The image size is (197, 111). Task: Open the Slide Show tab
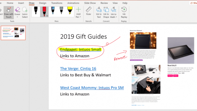[x=90, y=3]
